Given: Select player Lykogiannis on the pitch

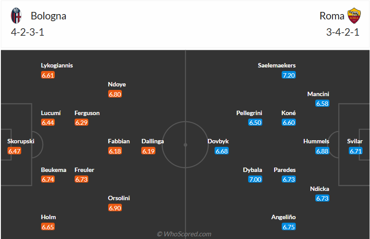Looking at the screenshot, I should (x=57, y=65).
